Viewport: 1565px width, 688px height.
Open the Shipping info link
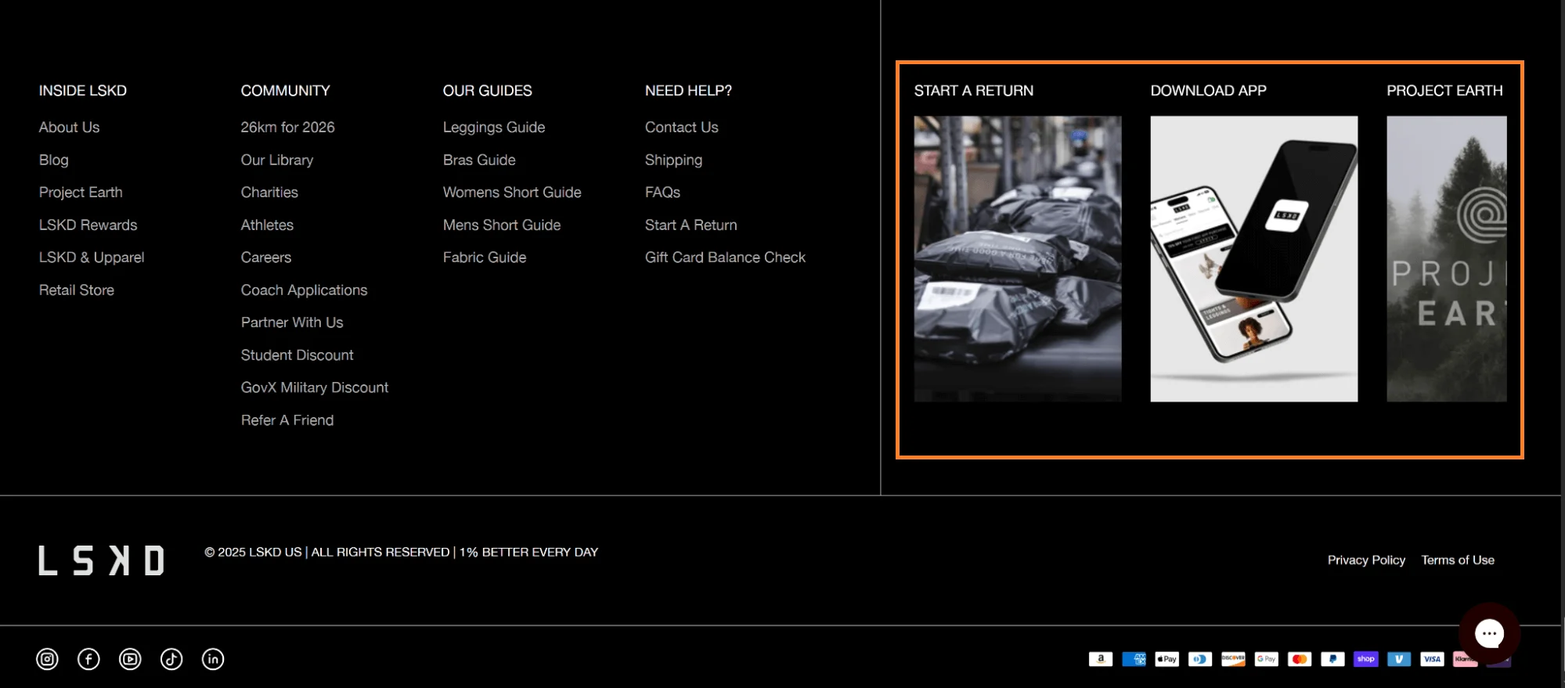pos(673,160)
